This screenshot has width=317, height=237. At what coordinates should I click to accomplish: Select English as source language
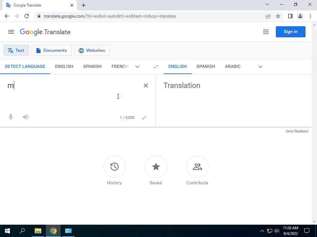64,67
